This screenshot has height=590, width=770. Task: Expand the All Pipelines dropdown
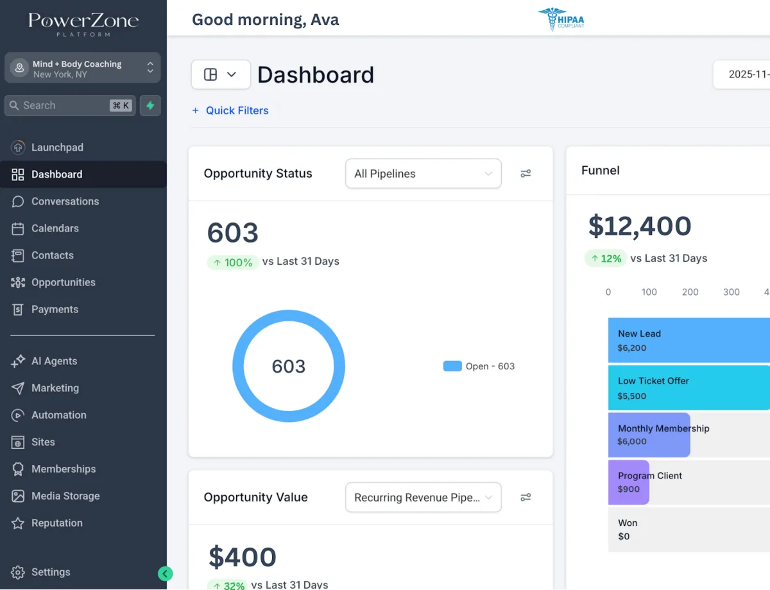[x=424, y=174]
